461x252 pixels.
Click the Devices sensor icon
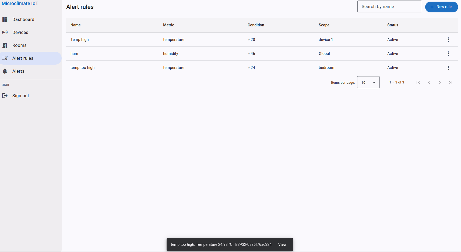5,32
